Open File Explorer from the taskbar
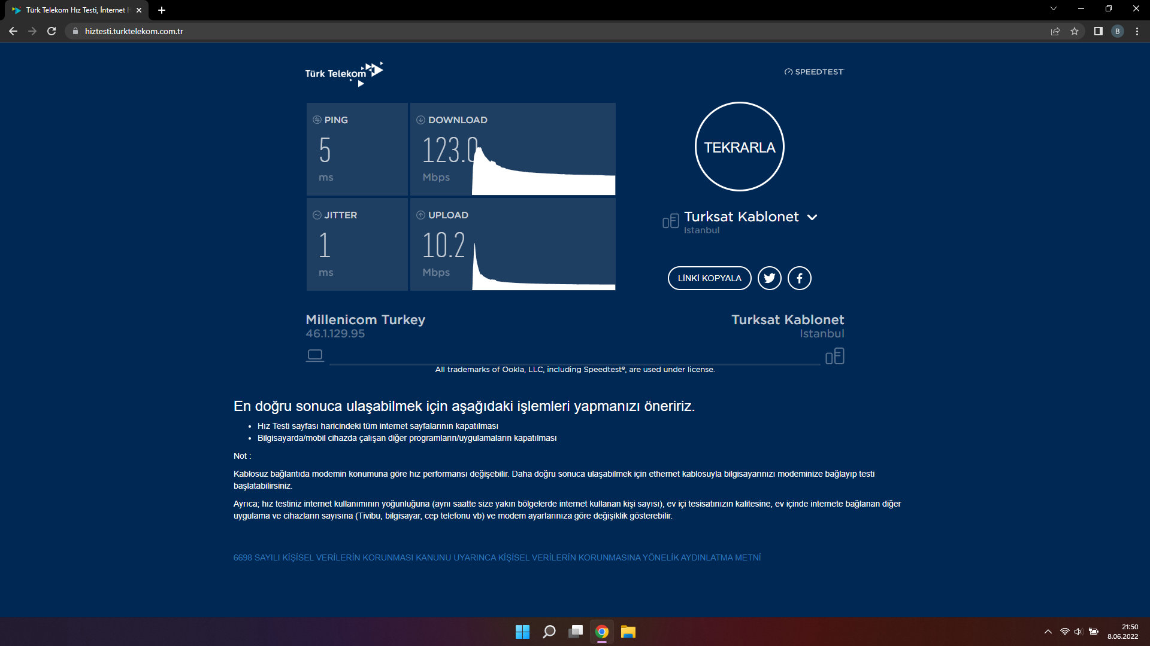 (x=628, y=632)
